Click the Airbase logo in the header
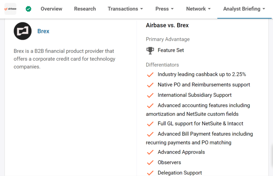The width and height of the screenshot is (273, 176). (x=10, y=9)
